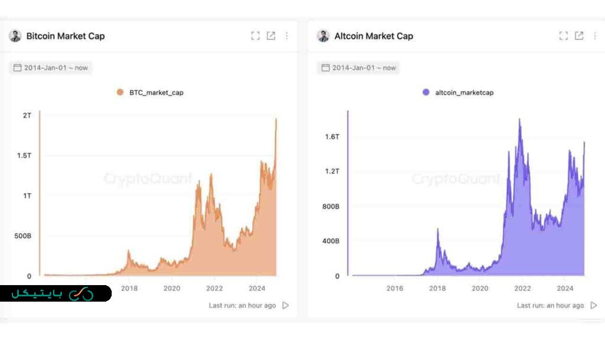Open the Bitcoin Market Cap more options menu
This screenshot has height=340, width=605.
(x=287, y=36)
